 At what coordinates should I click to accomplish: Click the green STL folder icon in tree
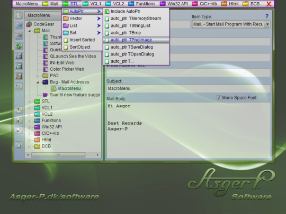click(x=37, y=101)
